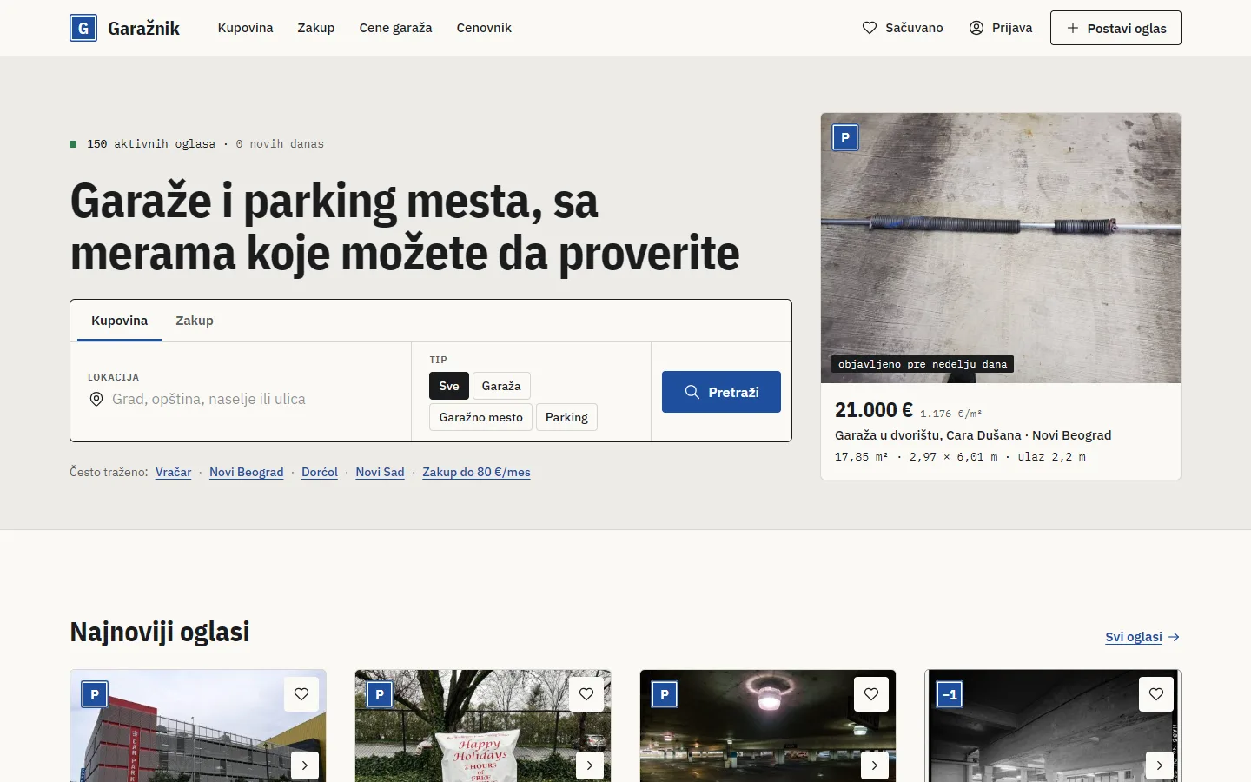Go to Svi oglasi link
The width and height of the screenshot is (1251, 782).
(x=1142, y=637)
